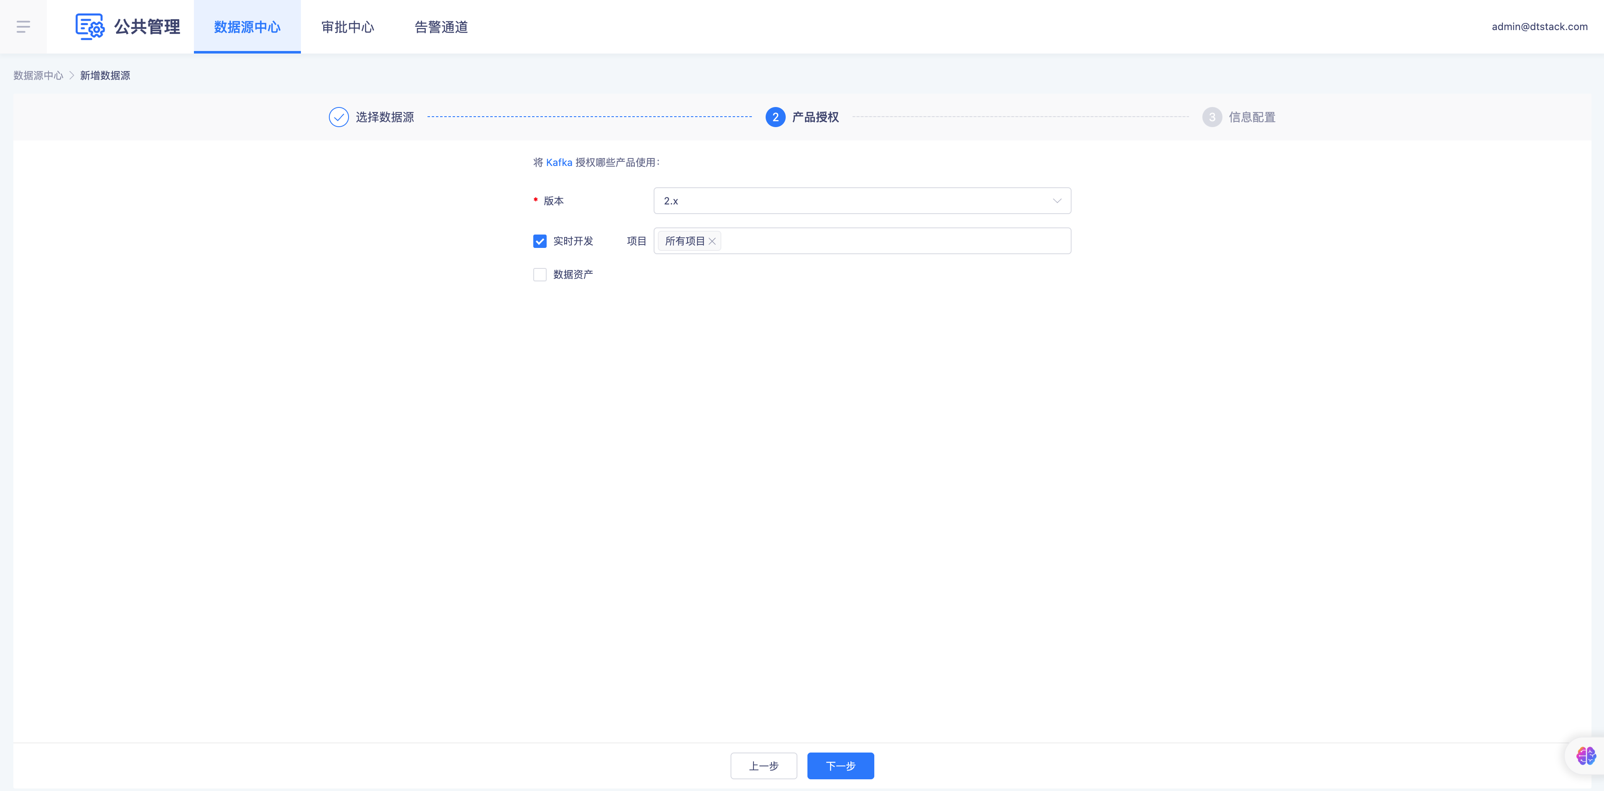
Task: Click the step 3 信息配置 circle
Action: (x=1212, y=117)
